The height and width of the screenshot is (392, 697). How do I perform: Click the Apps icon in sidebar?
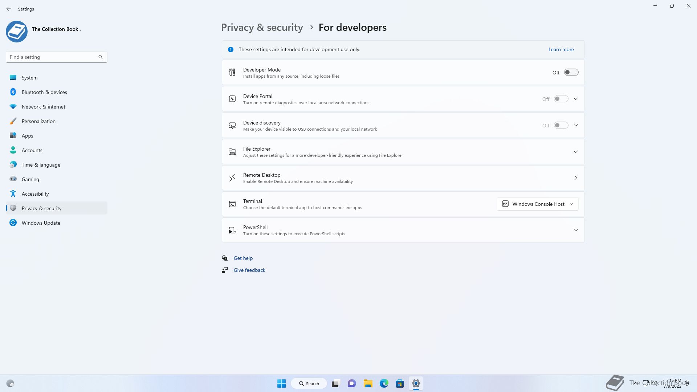[x=13, y=135]
